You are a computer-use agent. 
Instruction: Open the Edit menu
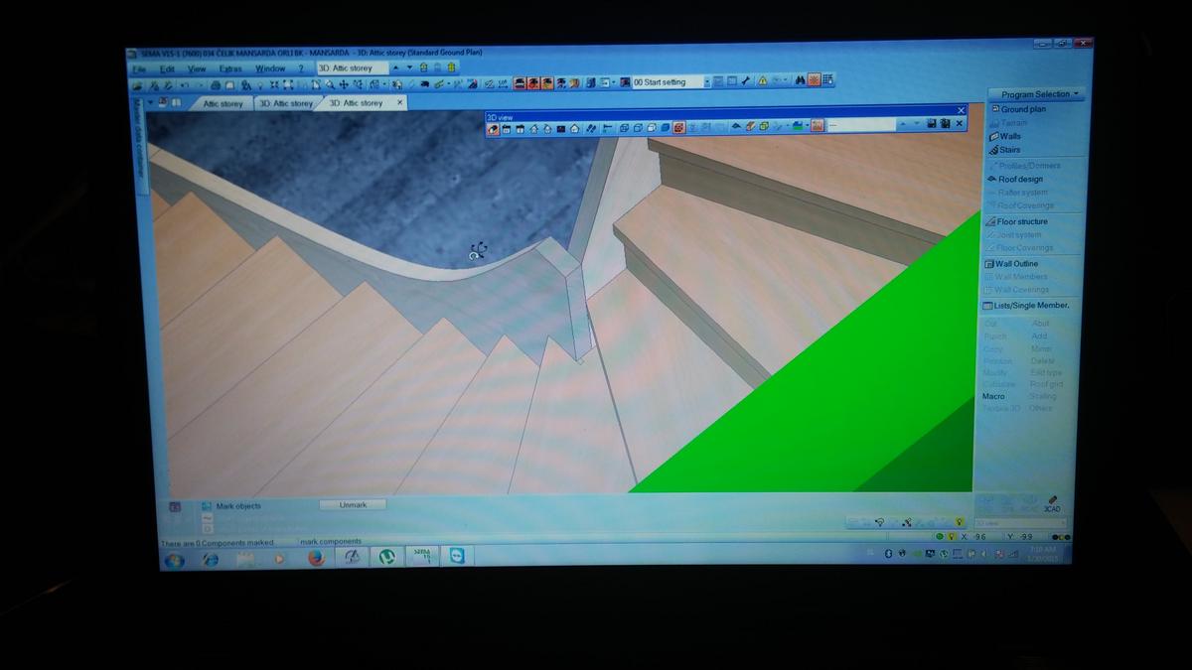point(167,68)
